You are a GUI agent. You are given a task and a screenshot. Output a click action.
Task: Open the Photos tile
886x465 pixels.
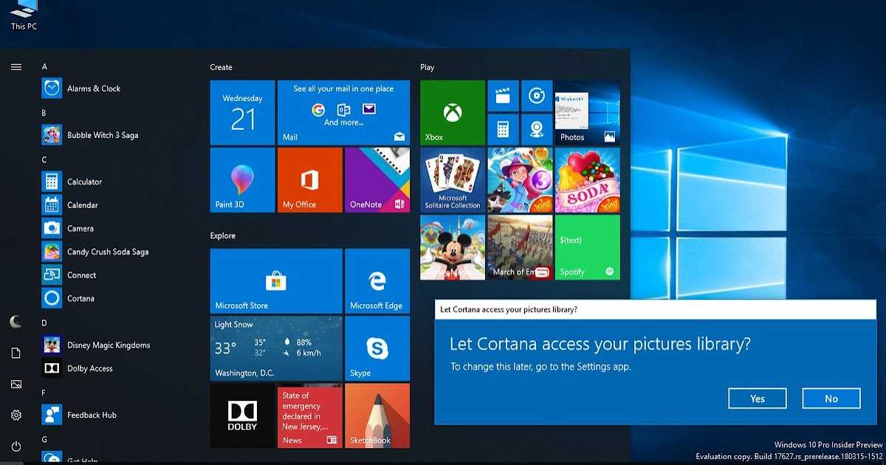click(x=588, y=112)
